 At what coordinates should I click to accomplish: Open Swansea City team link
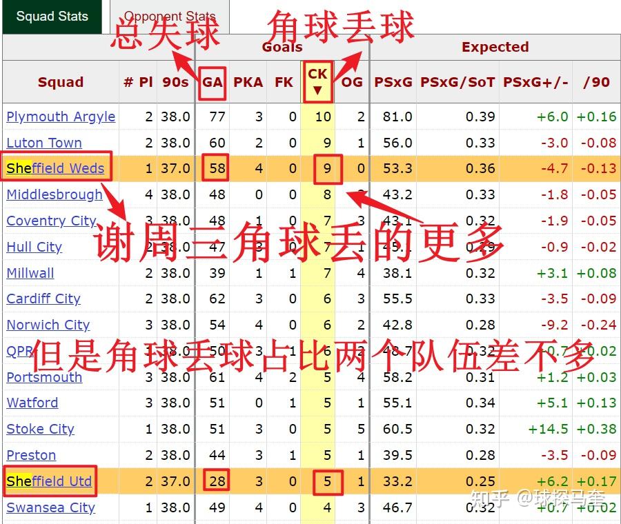[x=50, y=507]
